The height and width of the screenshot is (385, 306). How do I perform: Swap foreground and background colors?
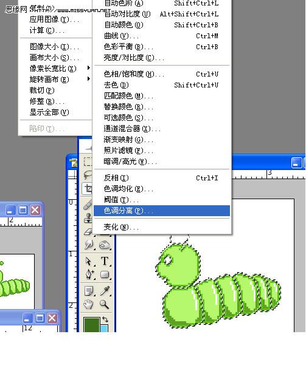pos(105,319)
